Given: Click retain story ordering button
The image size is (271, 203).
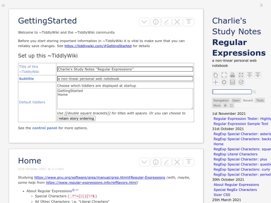Looking at the screenshot, I should click(x=76, y=119).
